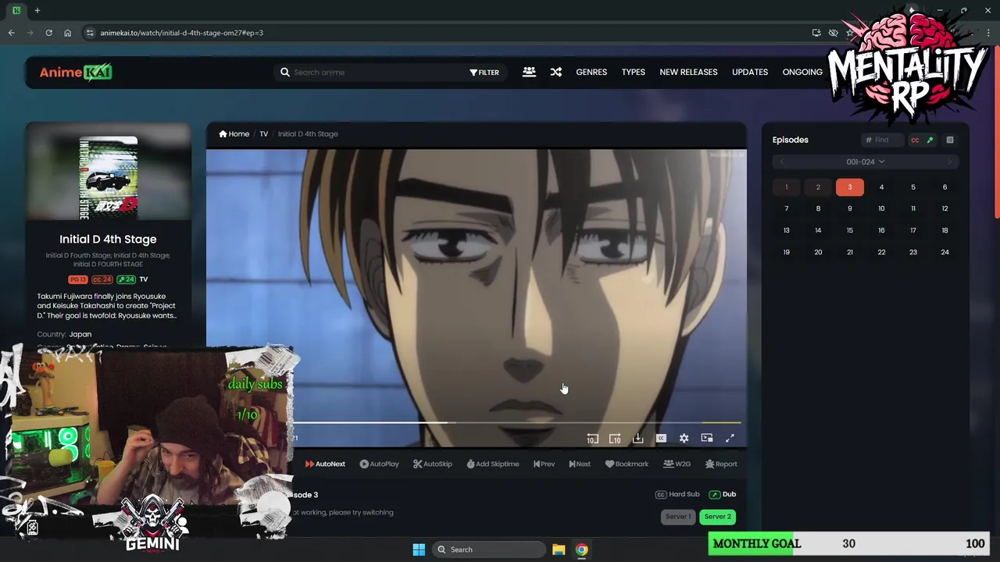Toggle AutoPlay option
Image resolution: width=1000 pixels, height=562 pixels.
click(379, 464)
